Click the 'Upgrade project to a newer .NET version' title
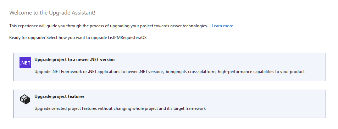338x129 pixels. pos(74,60)
